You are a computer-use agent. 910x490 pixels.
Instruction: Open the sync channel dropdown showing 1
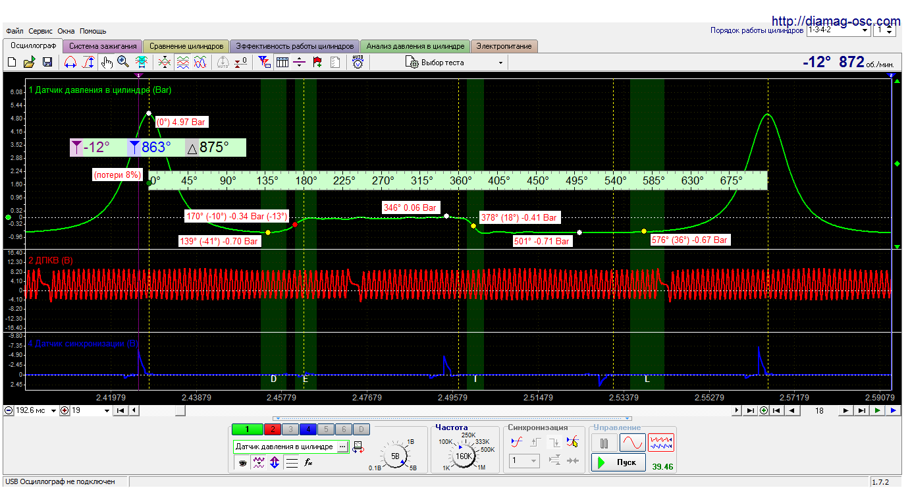(525, 461)
